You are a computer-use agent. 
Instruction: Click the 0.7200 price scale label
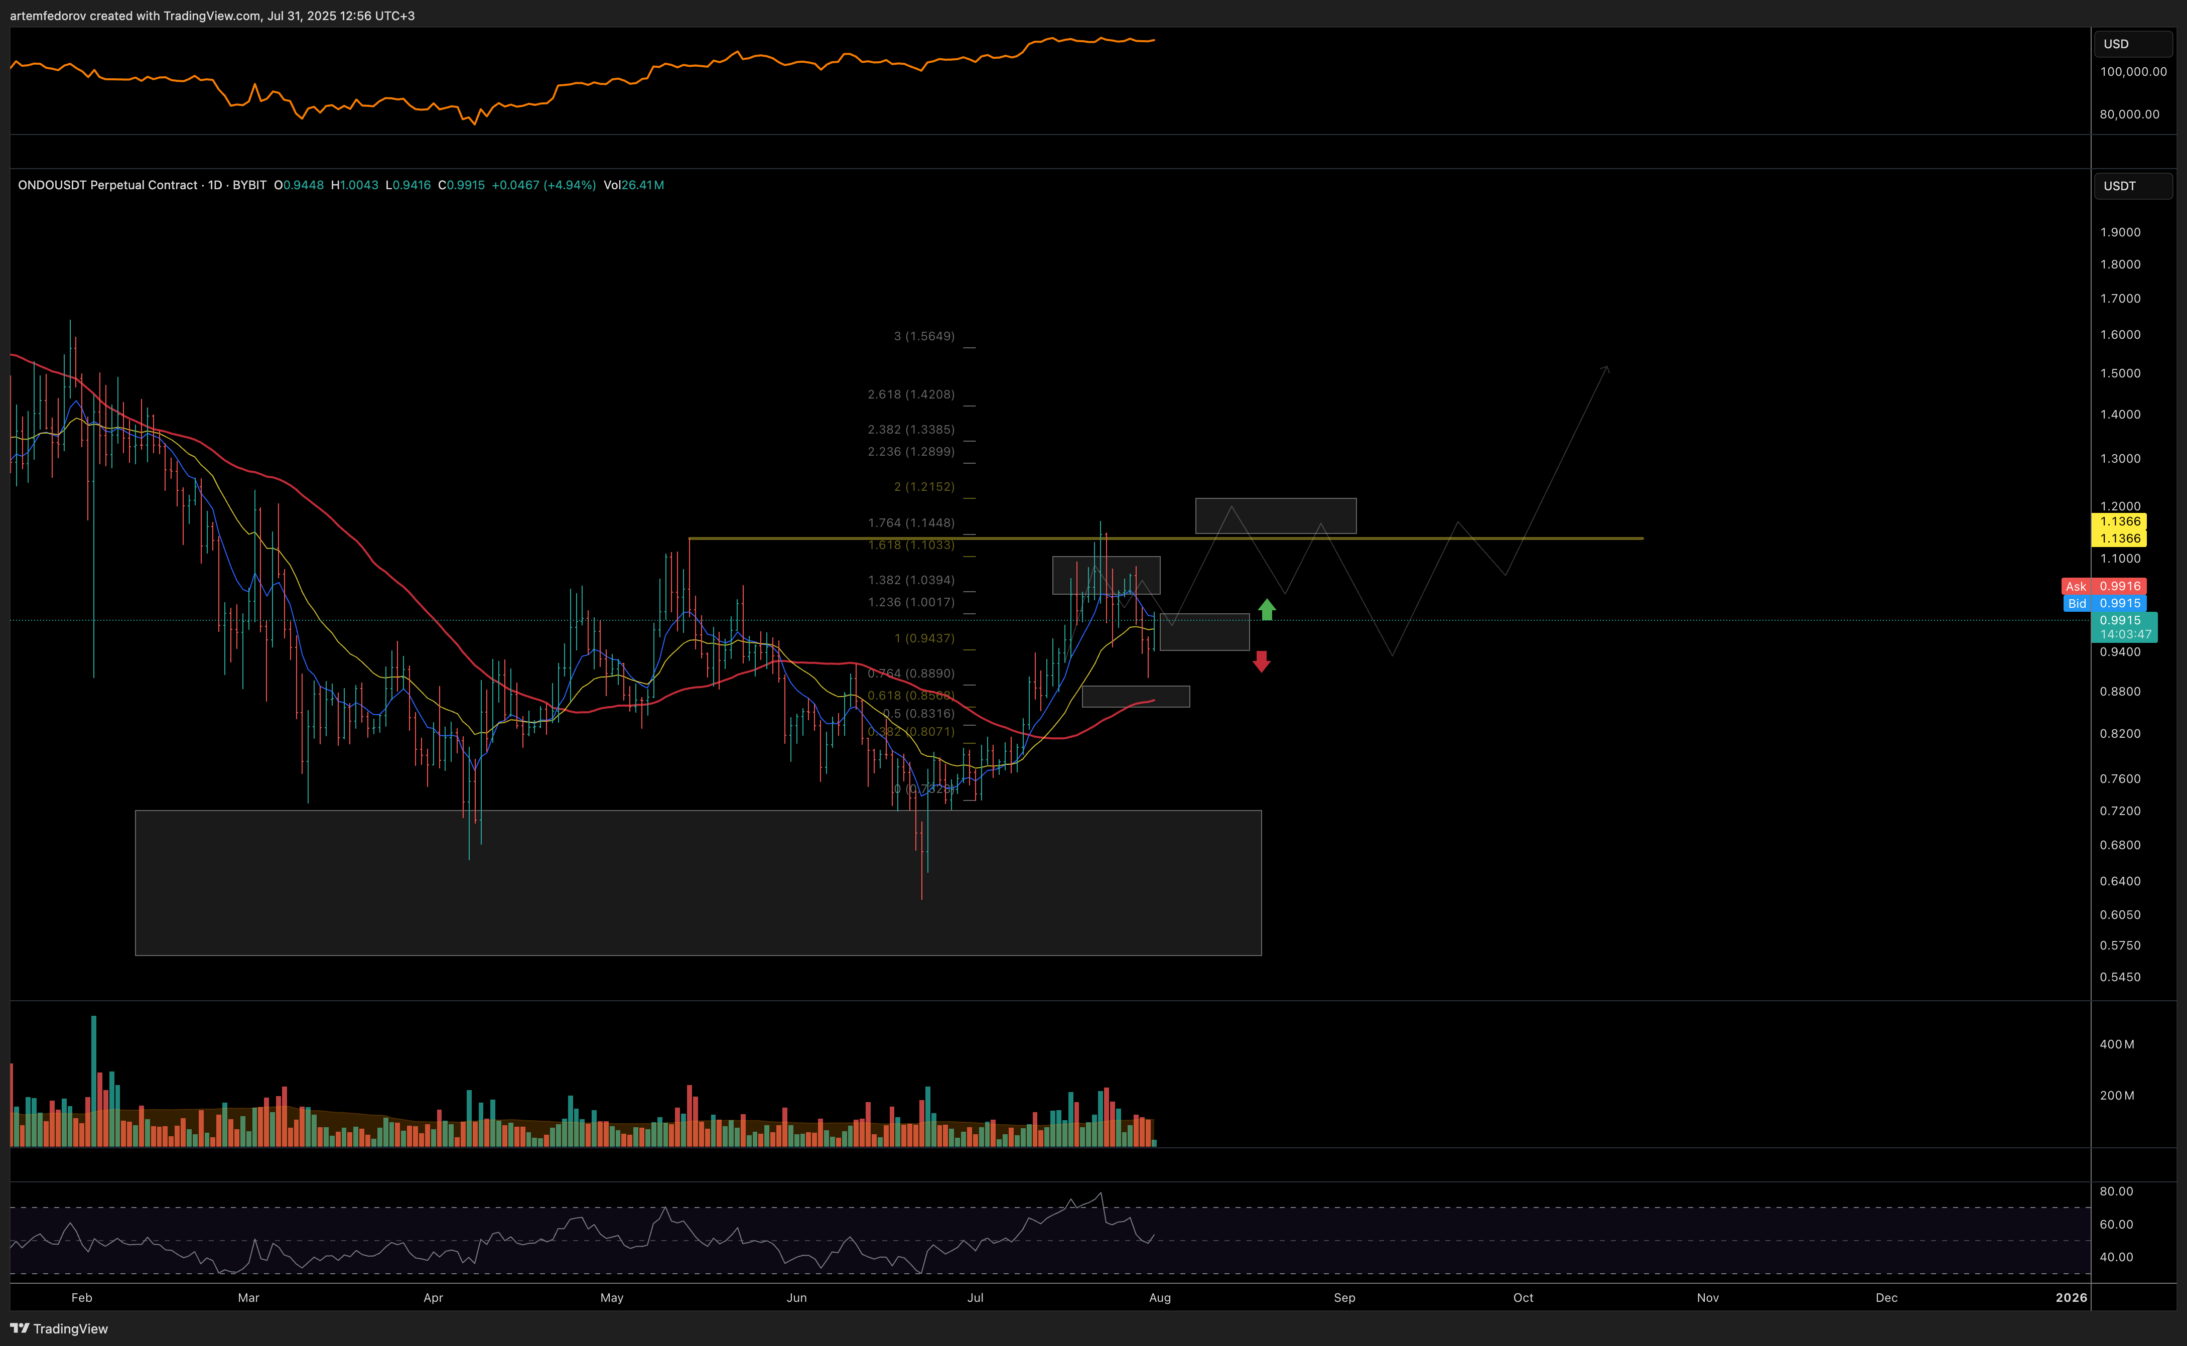tap(2120, 810)
